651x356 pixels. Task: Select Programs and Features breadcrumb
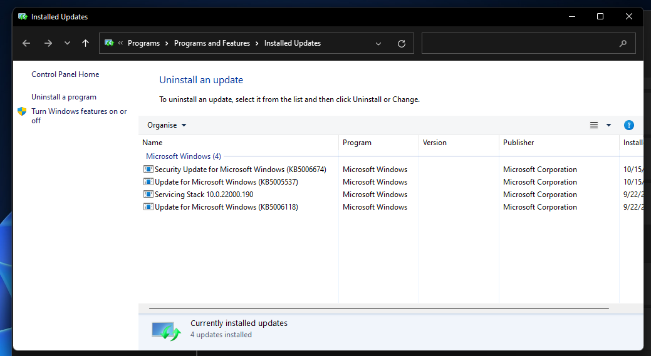[212, 43]
